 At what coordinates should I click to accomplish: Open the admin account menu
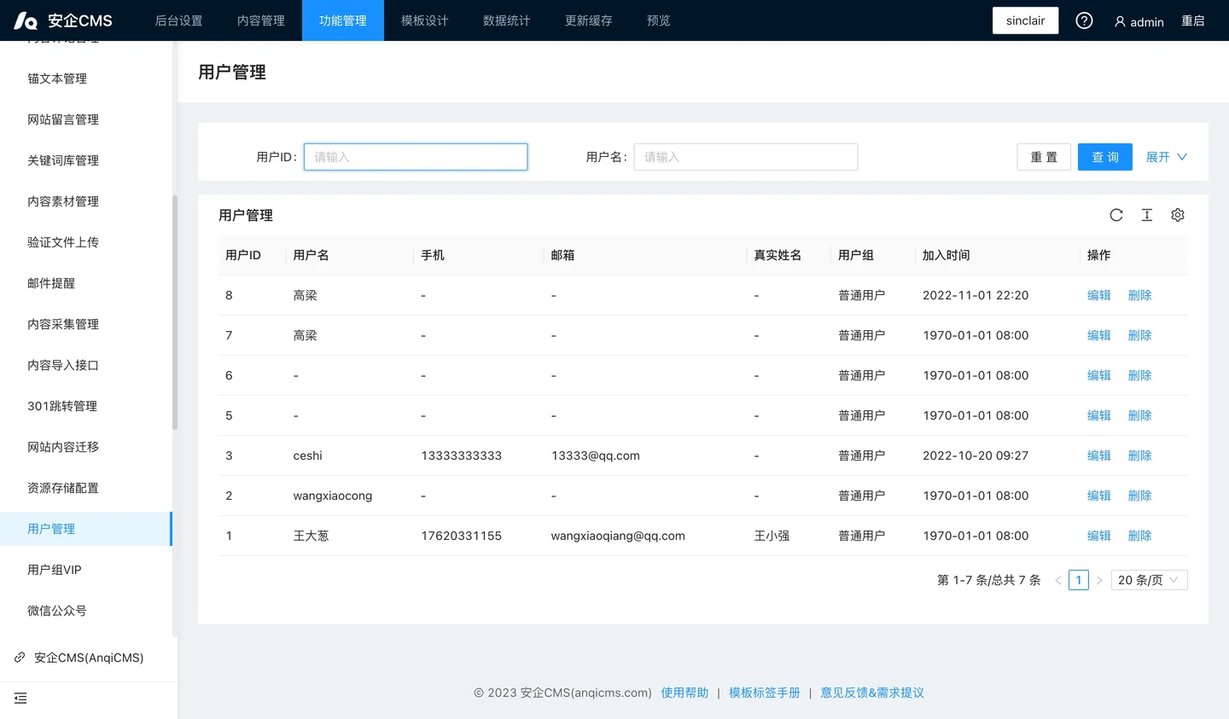[1139, 21]
